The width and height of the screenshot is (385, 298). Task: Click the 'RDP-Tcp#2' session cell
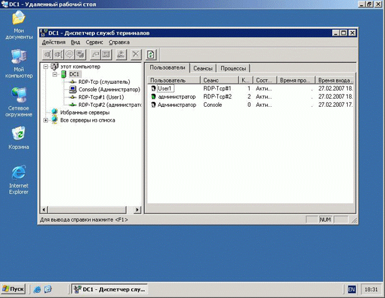[x=217, y=96]
